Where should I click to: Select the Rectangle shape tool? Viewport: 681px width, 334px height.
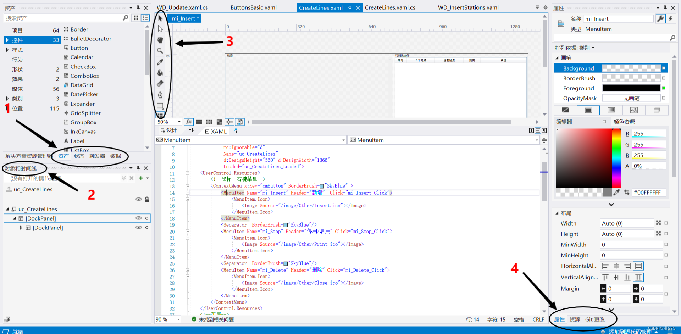coord(160,106)
